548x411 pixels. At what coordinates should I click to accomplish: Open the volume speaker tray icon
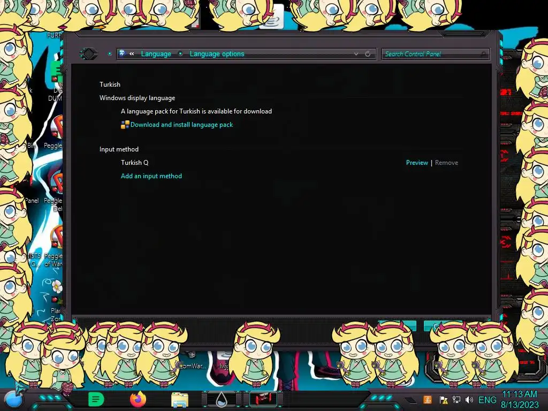469,400
